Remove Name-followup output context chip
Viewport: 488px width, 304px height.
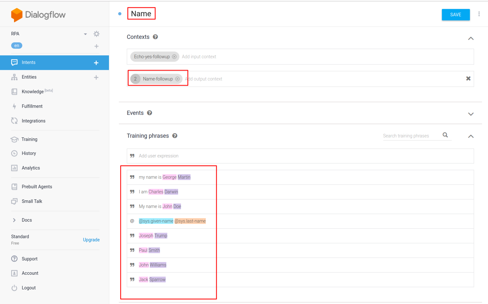click(177, 79)
